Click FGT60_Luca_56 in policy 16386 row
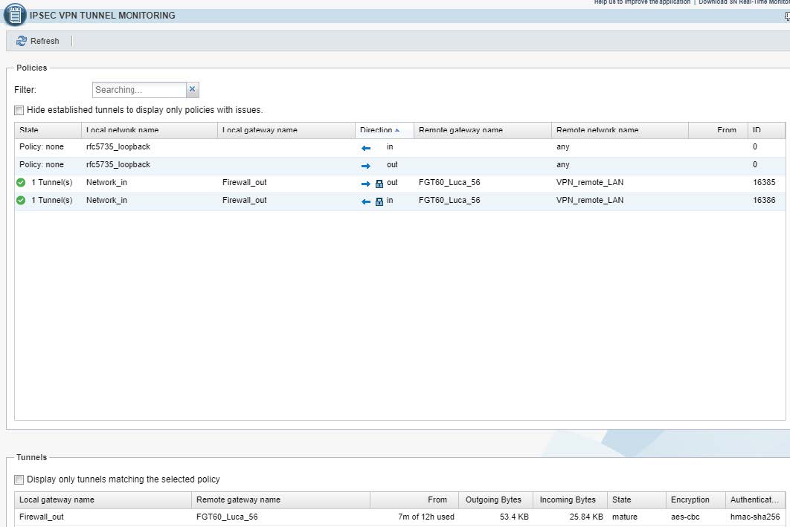This screenshot has height=527, width=790. [449, 201]
